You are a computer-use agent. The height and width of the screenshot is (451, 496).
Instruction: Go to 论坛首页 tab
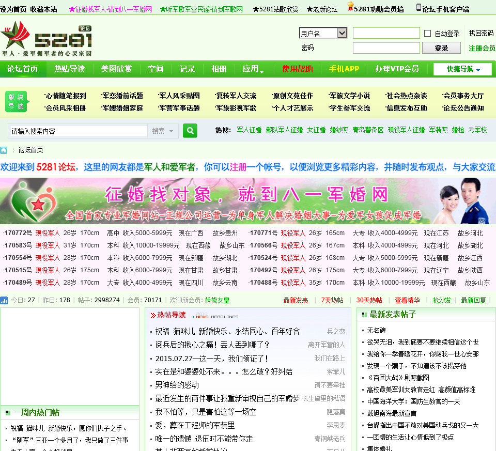[x=23, y=69]
